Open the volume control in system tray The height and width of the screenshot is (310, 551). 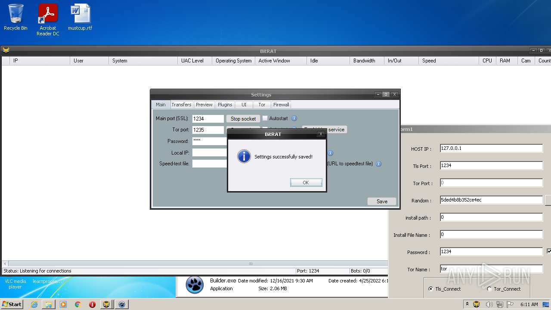[489, 304]
